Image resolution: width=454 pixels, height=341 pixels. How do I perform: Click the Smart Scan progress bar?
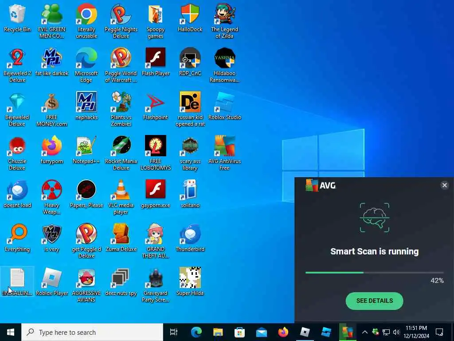point(374,273)
